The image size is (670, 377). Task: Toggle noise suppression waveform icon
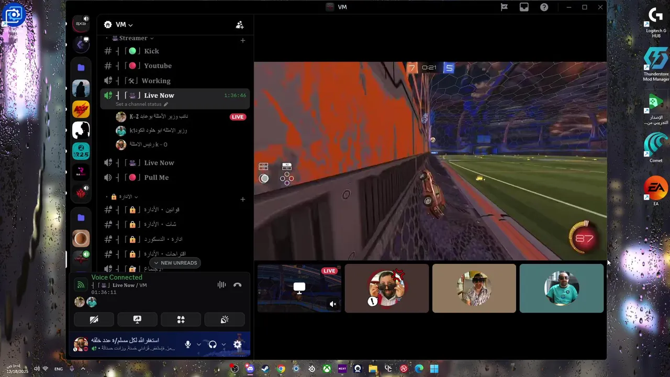coord(222,285)
